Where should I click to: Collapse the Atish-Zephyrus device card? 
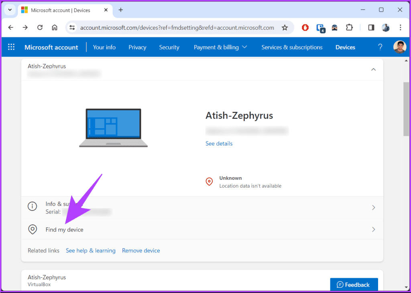tap(374, 70)
